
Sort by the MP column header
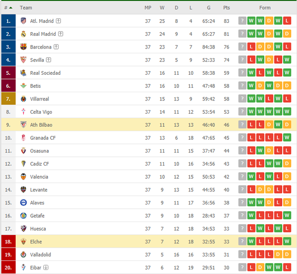148,8
